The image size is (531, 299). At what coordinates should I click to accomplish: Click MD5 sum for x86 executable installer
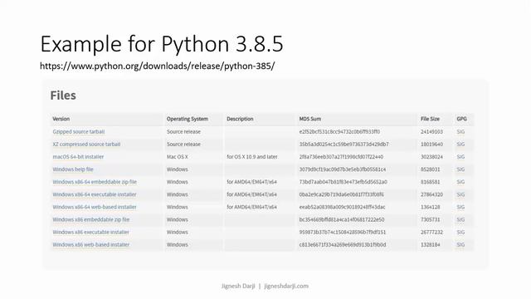point(343,232)
